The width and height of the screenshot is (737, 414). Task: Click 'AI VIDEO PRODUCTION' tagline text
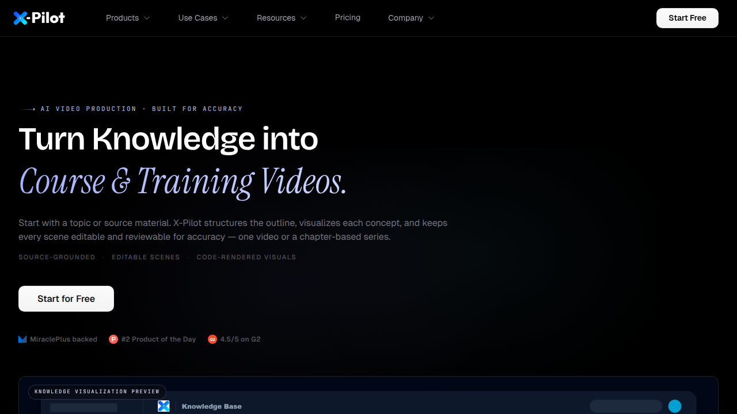pyautogui.click(x=89, y=109)
